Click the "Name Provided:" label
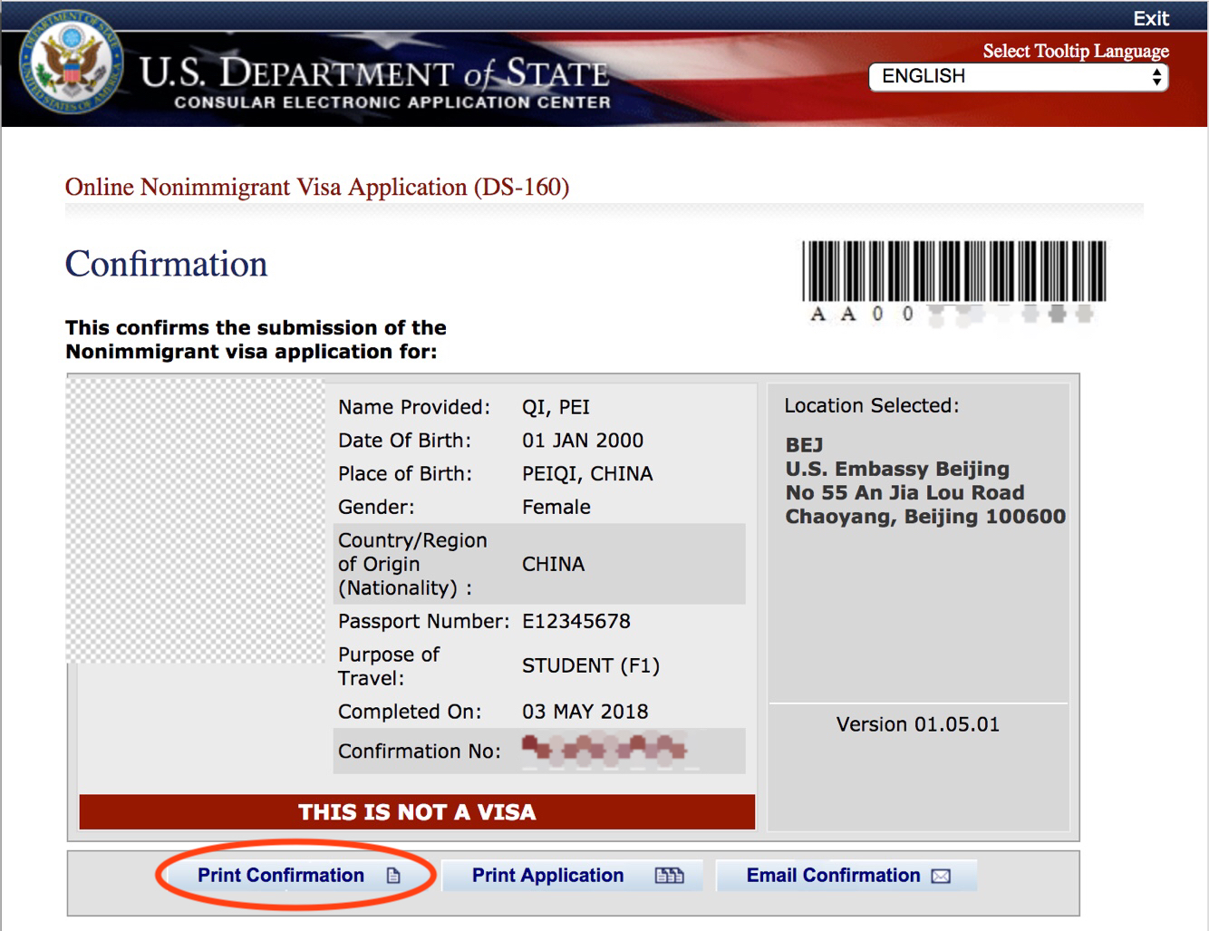The width and height of the screenshot is (1209, 931). [x=414, y=407]
